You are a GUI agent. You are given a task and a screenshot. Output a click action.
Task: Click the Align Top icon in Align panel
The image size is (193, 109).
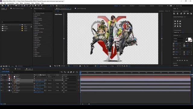click(185, 14)
